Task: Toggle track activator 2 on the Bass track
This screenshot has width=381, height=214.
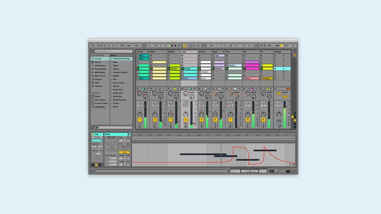Action: [x=155, y=119]
